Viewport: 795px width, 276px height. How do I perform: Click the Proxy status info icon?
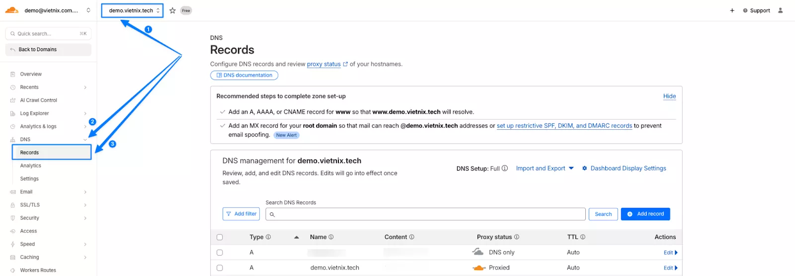(517, 237)
